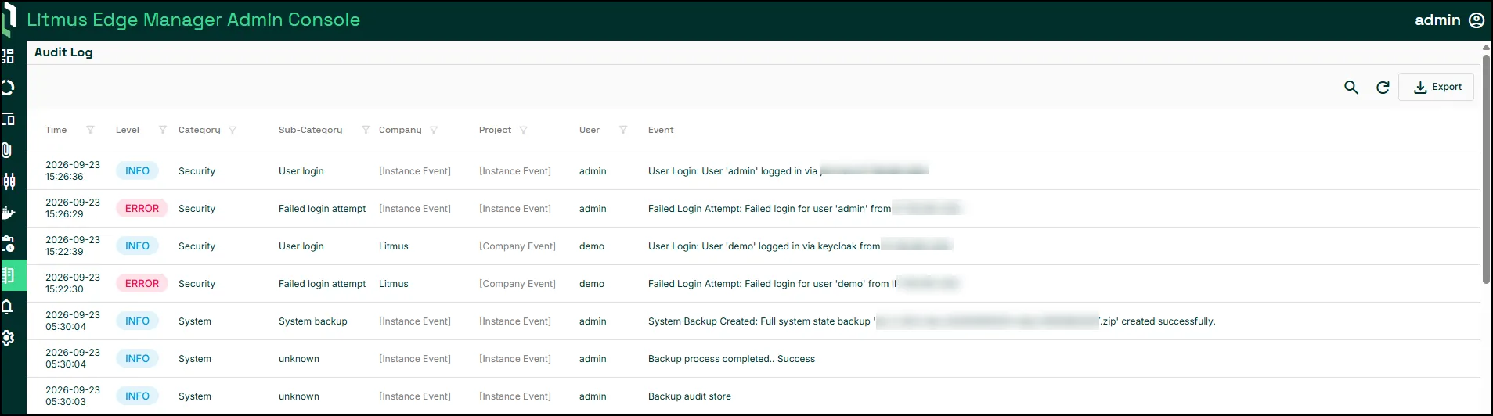This screenshot has width=1493, height=416.
Task: Select the 'User login' cell for admin
Action: click(301, 171)
